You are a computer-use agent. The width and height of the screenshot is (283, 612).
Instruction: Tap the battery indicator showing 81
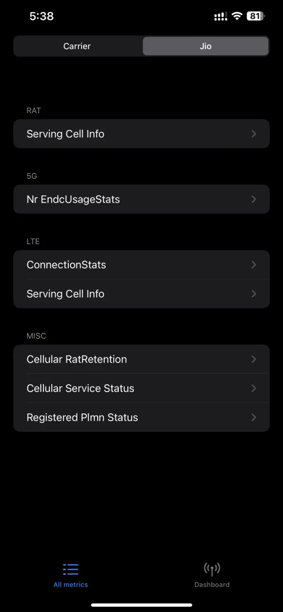tap(254, 16)
